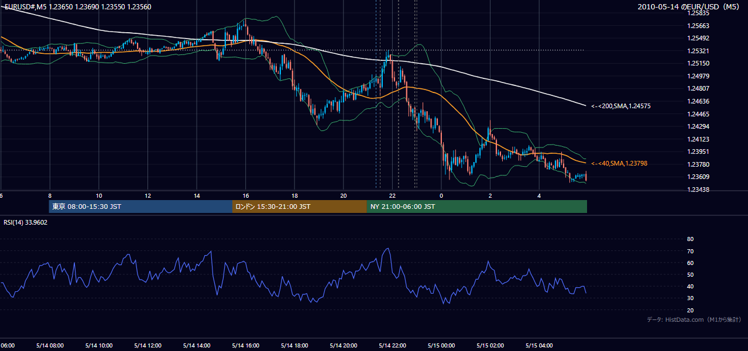The image size is (748, 351).
Task: Click hour tick 18 on price chart axis
Action: [295, 195]
